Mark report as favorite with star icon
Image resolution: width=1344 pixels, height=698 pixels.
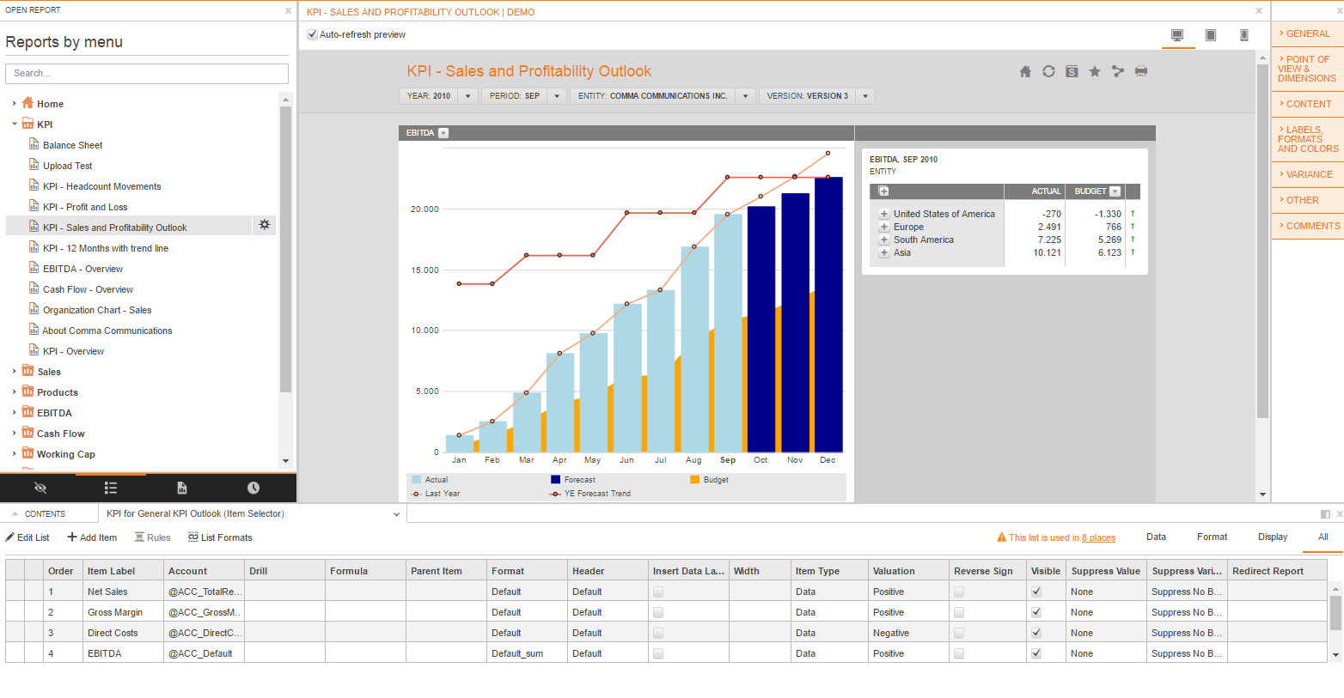tap(1095, 71)
